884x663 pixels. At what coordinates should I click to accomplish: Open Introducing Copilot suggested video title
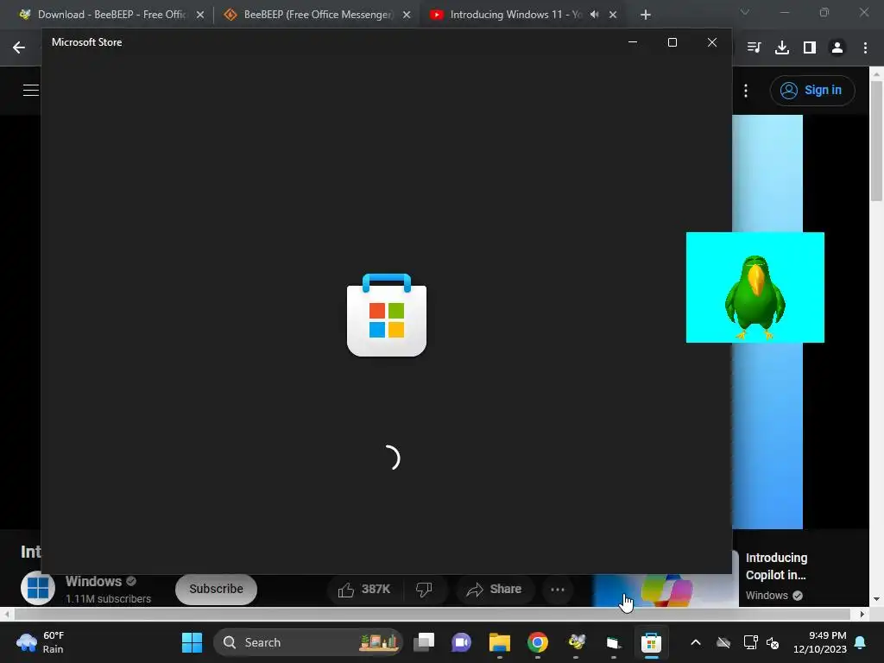click(x=776, y=566)
